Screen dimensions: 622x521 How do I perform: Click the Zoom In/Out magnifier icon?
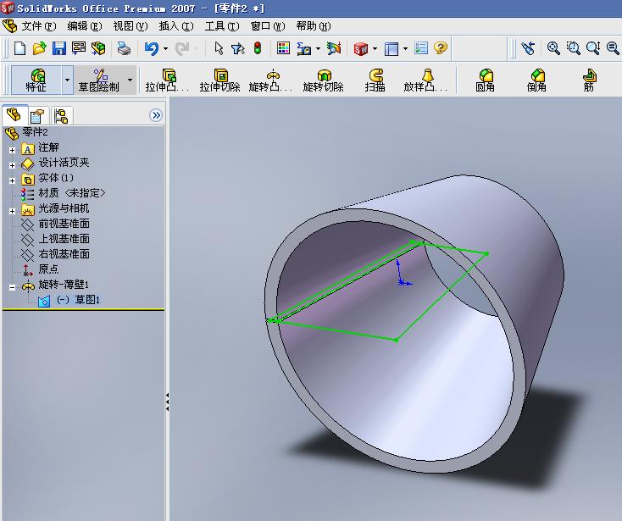coord(592,48)
